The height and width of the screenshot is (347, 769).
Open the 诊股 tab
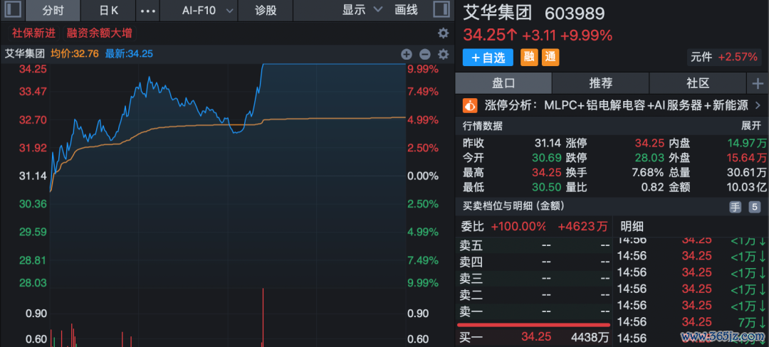click(266, 10)
